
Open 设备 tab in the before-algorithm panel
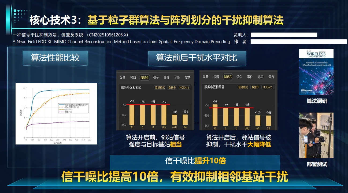pyautogui.click(x=123, y=77)
